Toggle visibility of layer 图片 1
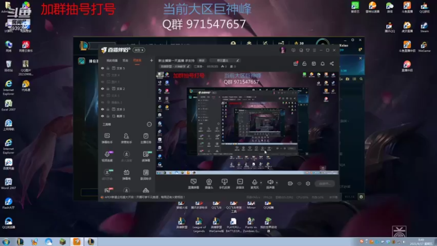This screenshot has height=246, width=437. [x=103, y=82]
